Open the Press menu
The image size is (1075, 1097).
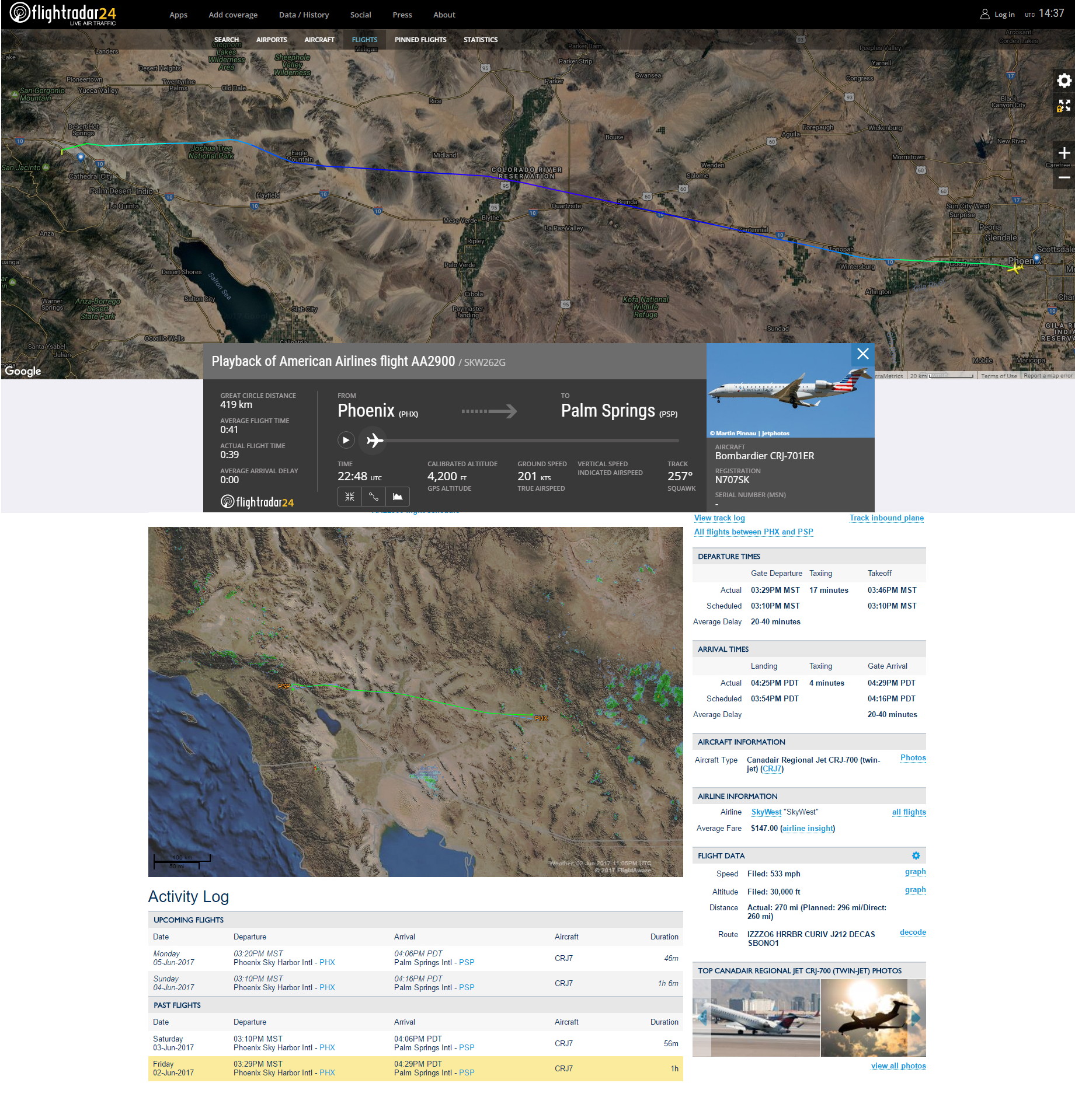pos(402,15)
